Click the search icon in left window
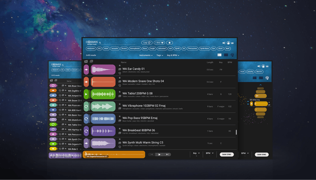The image size is (316, 180). click(63, 65)
